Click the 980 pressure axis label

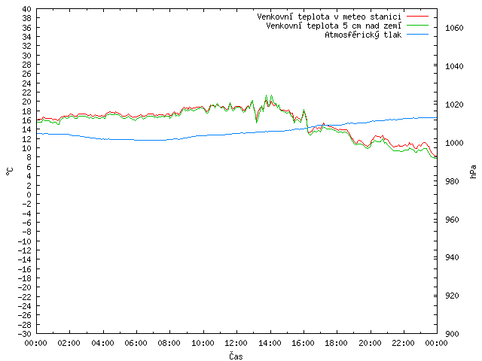(452, 181)
